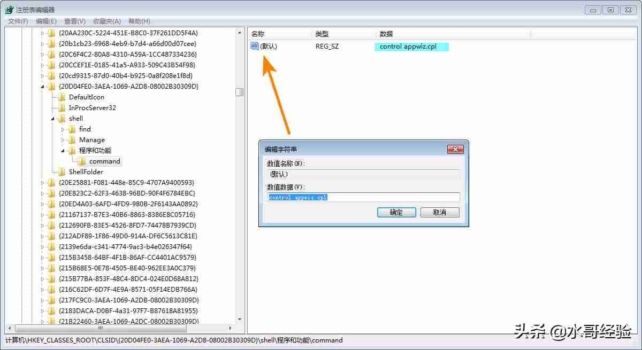This screenshot has height=350, width=642.
Task: Expand the {2183DACA-D0BF-4a31-97F7-B87618A81955} key
Action: coord(43,311)
